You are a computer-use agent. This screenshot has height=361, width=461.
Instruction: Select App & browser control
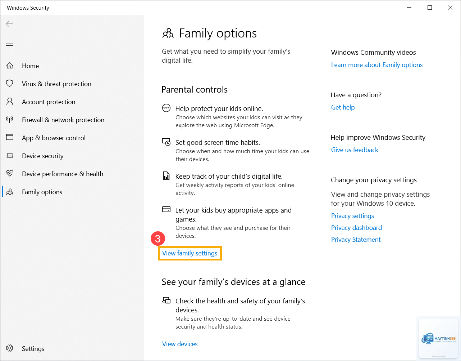(54, 138)
